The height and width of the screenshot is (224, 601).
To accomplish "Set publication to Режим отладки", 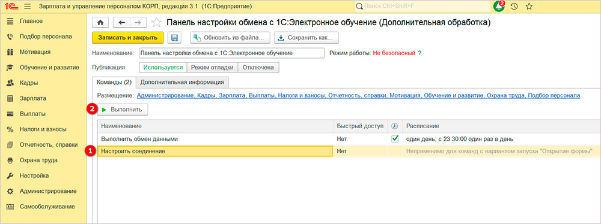I will tap(212, 67).
